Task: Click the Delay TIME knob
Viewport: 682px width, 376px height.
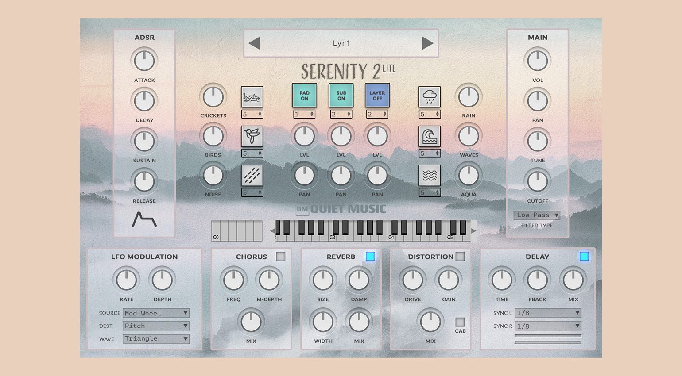Action: tap(502, 280)
